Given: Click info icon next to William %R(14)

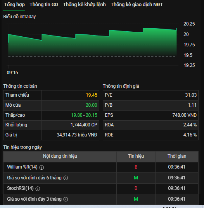Looking at the screenshot, I should coord(41,167).
